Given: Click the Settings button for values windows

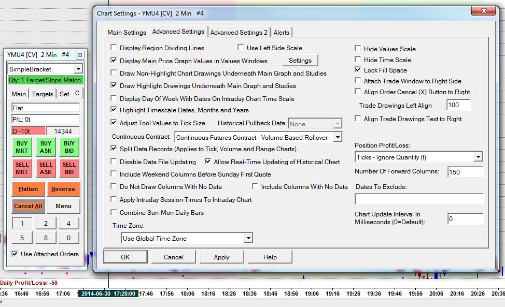Looking at the screenshot, I should [x=300, y=61].
